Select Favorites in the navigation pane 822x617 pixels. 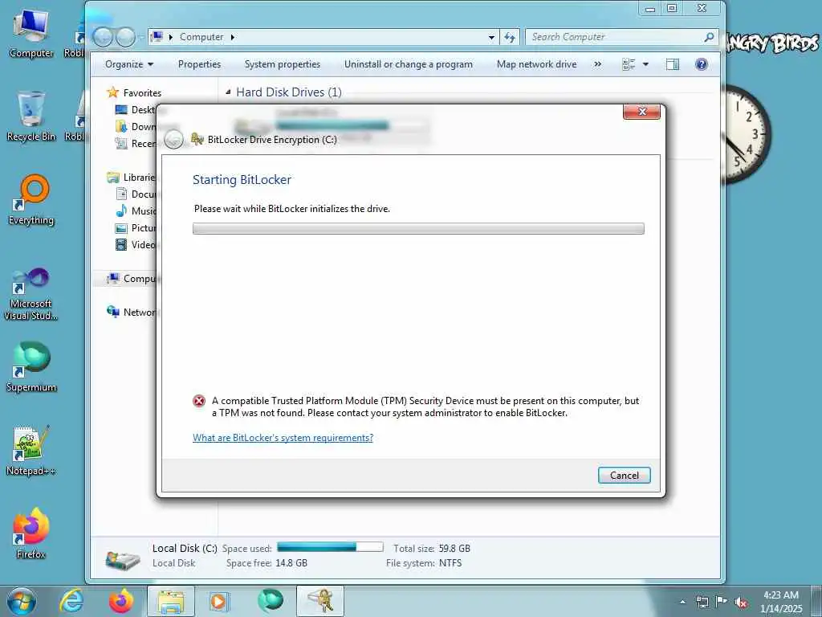(x=142, y=93)
